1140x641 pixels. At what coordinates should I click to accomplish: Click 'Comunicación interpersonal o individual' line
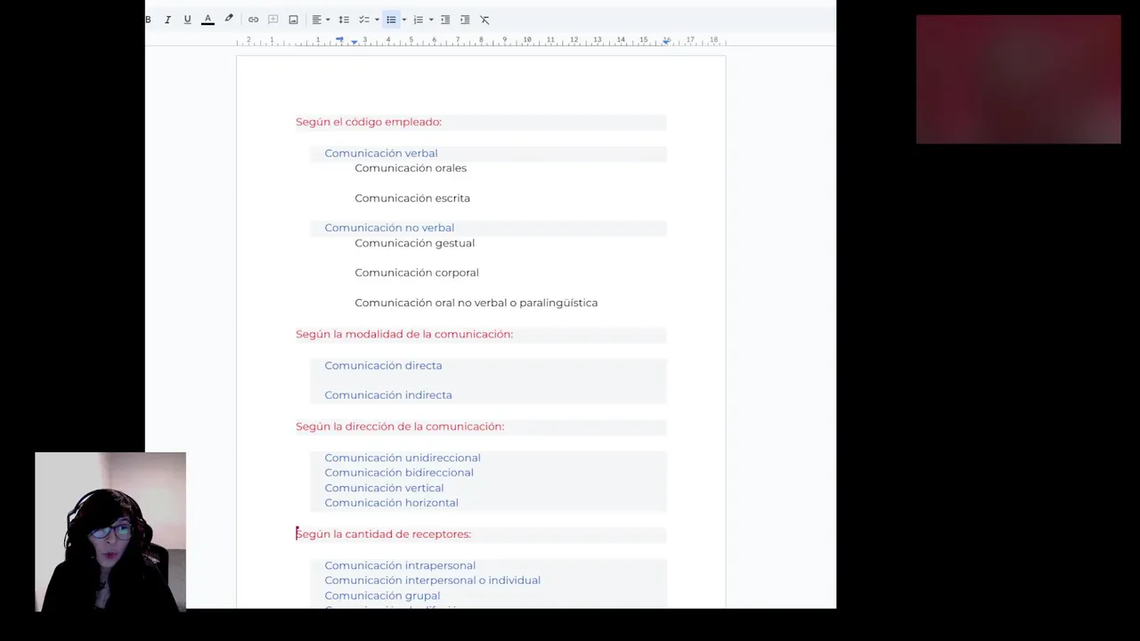(x=433, y=580)
